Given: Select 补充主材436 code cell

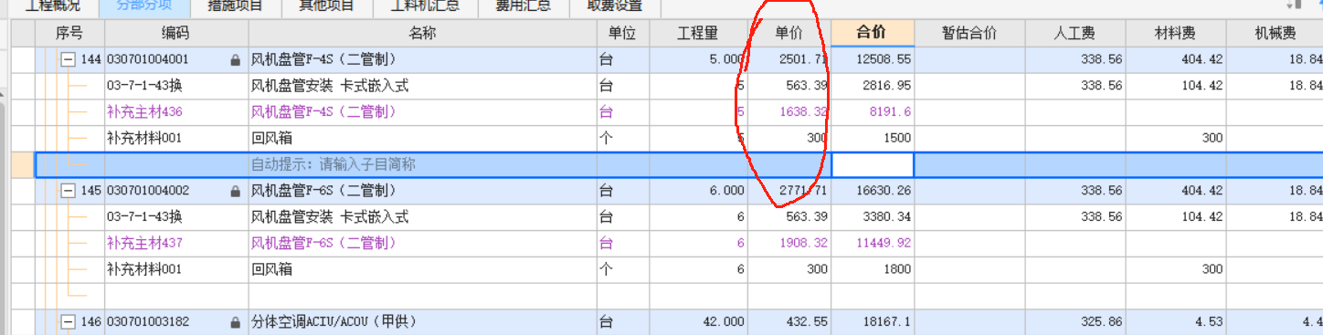Looking at the screenshot, I should pos(144,112).
